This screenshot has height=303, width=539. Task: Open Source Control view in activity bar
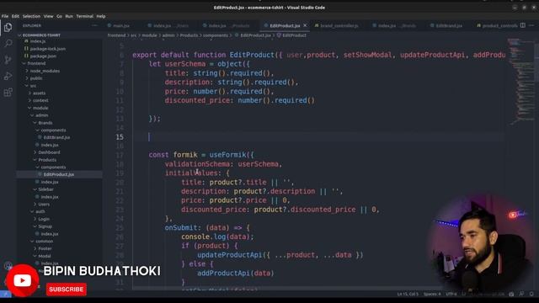click(x=8, y=60)
